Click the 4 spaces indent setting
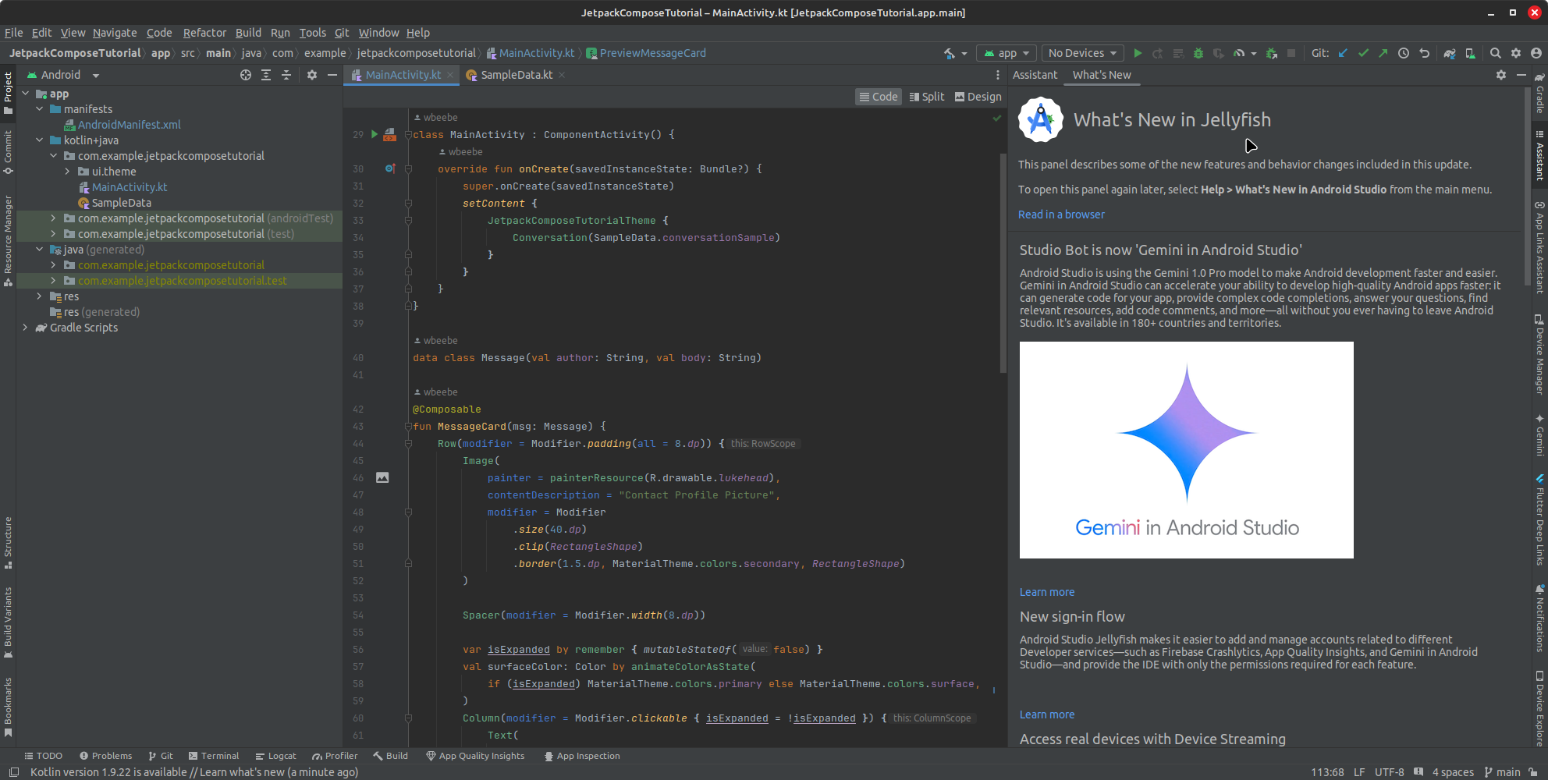Screen dimensions: 1548x780 (1453, 772)
